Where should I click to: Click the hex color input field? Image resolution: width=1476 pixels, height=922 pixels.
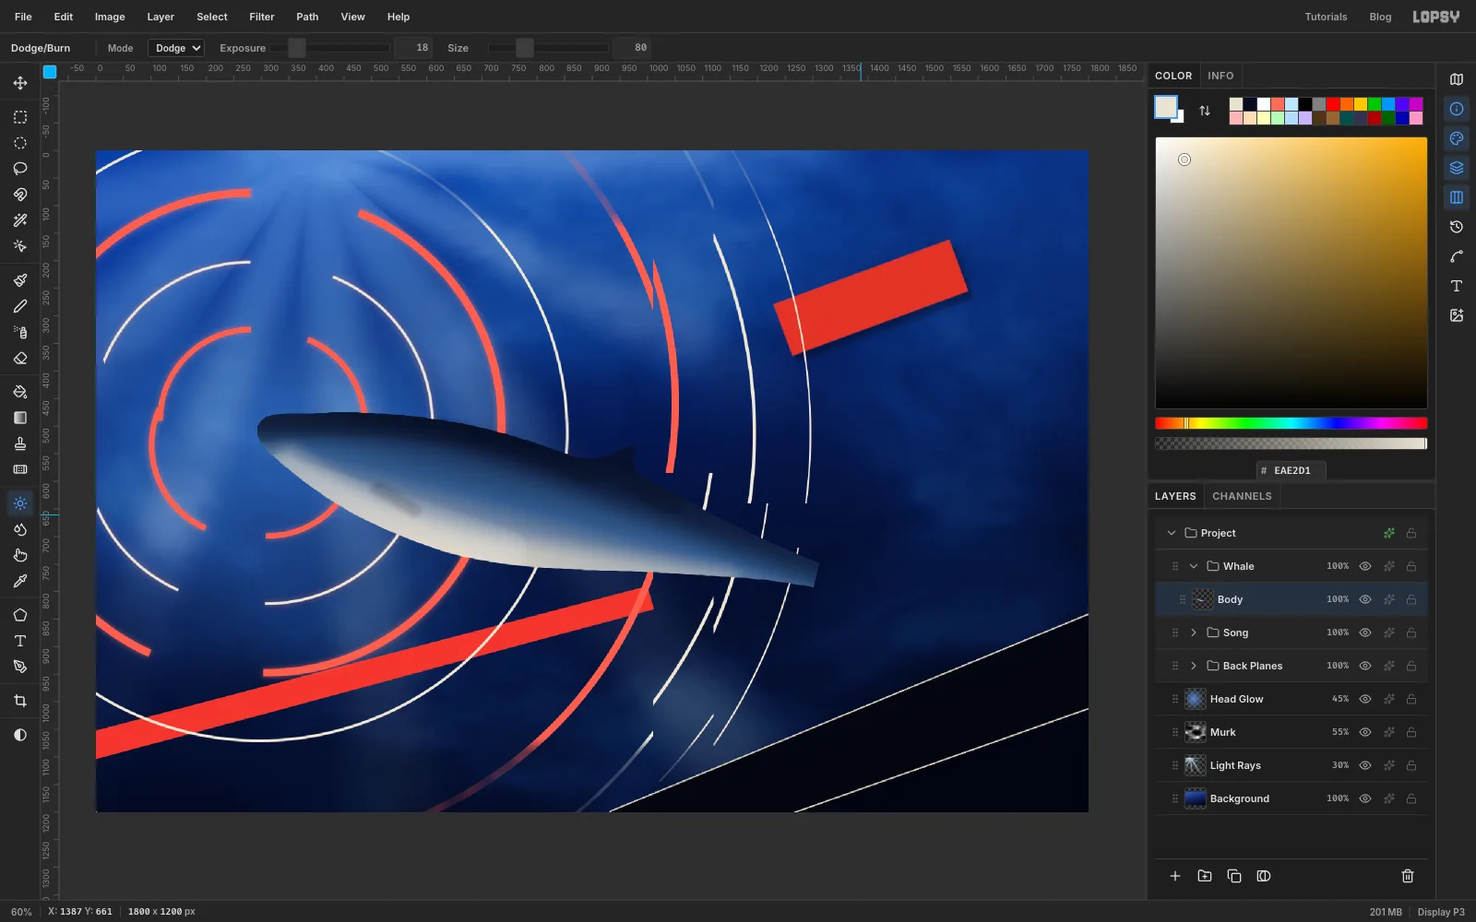[1291, 470]
